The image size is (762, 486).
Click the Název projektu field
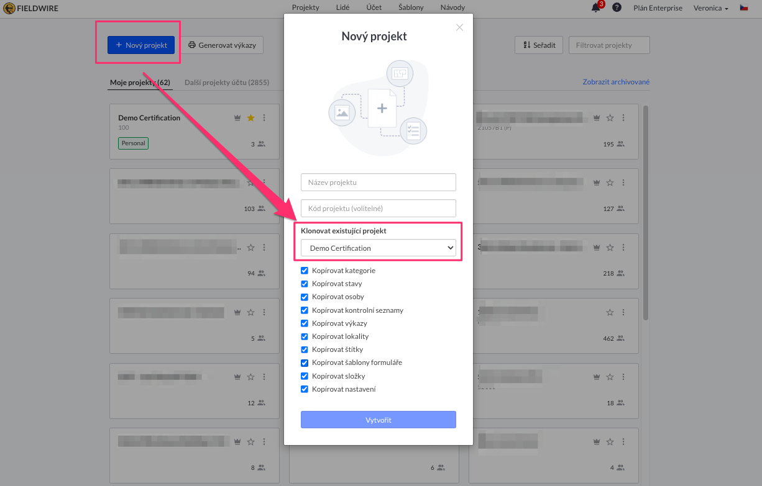pos(379,182)
